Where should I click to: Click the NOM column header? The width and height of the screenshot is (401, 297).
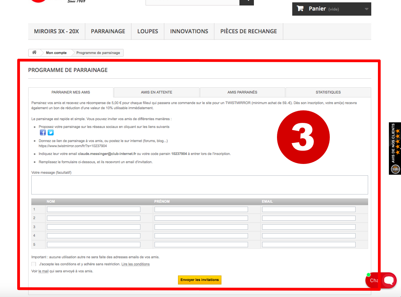pos(50,202)
